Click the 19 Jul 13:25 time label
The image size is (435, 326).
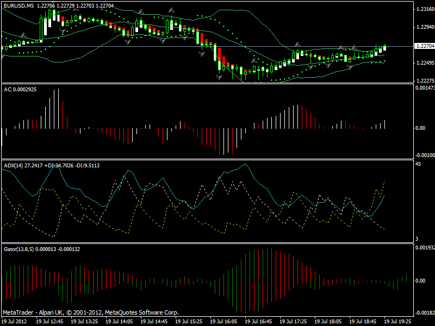click(x=84, y=322)
